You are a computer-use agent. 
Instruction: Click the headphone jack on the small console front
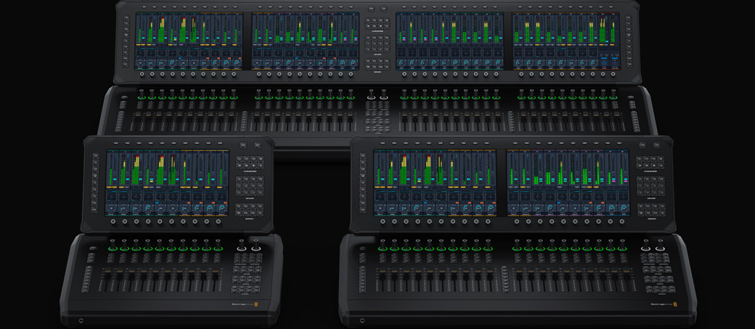81,320
